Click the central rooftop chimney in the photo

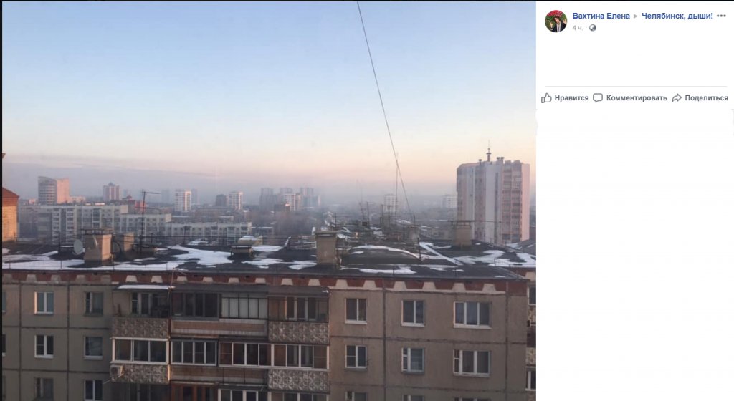tap(326, 248)
